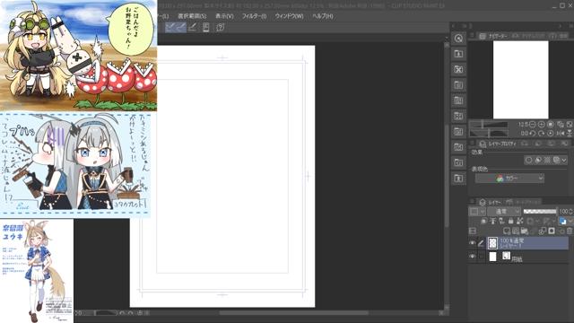Open the blend mode 通常 dropdown
This screenshot has height=323, width=574.
504,212
